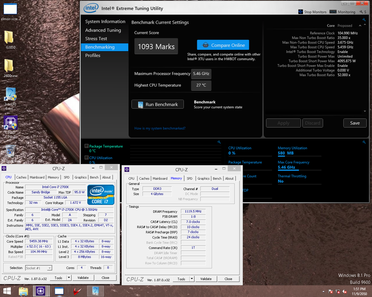Click the 5.46 GHz maximum frequency value
This screenshot has height=297, width=372.
(x=201, y=74)
